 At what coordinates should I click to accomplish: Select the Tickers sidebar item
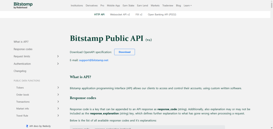(x=20, y=88)
